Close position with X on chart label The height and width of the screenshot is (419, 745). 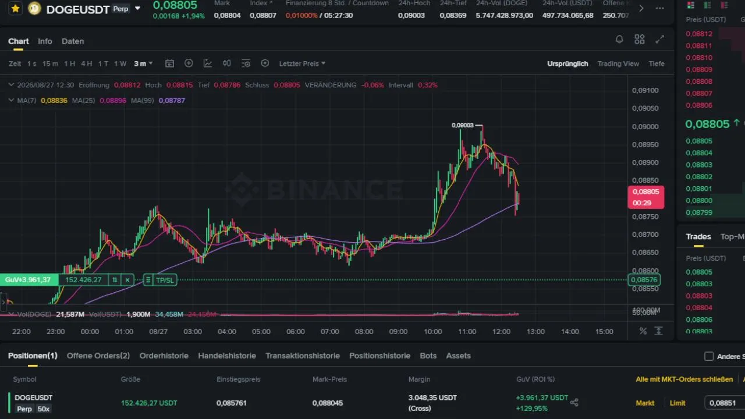tap(127, 280)
